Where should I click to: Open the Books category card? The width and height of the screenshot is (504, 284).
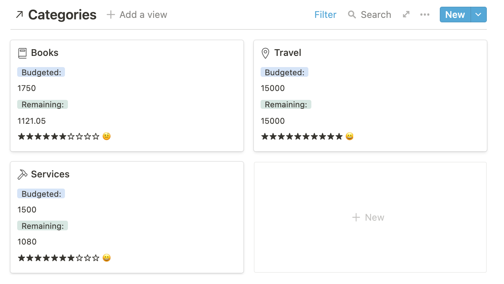127,96
